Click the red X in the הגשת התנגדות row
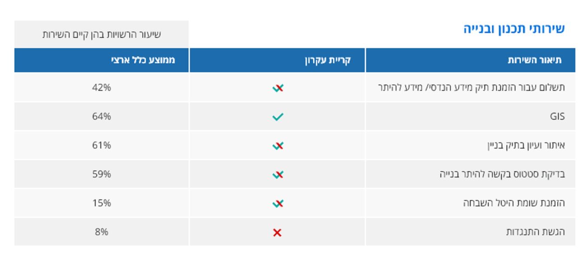The width and height of the screenshot is (587, 262). tap(277, 233)
